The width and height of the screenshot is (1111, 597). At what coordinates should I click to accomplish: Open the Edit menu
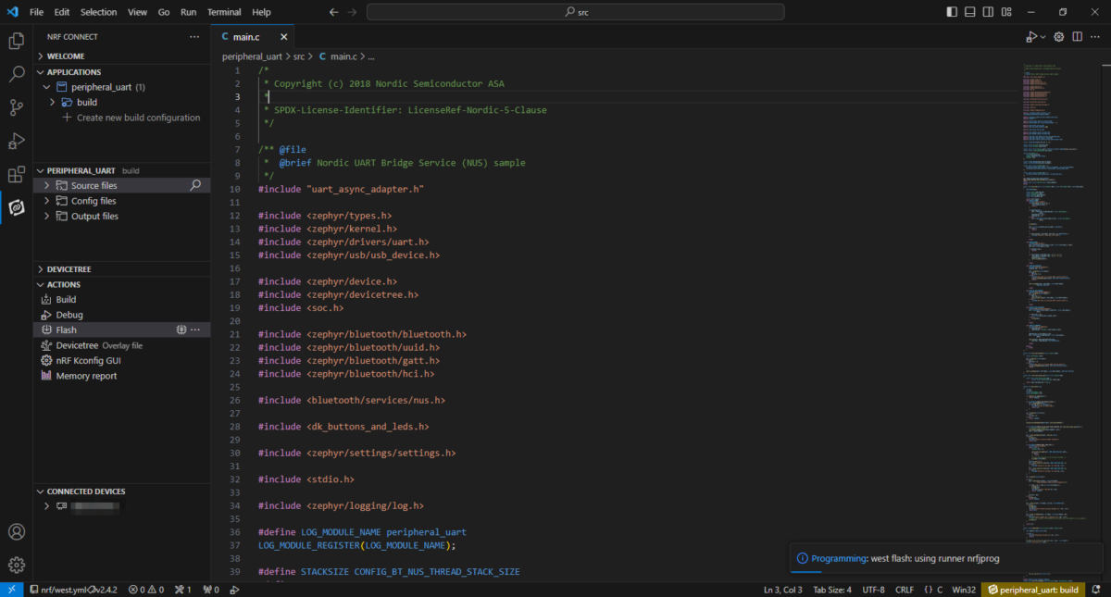[62, 12]
